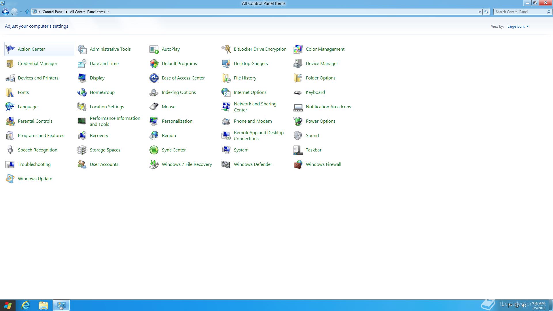
Task: Go up one level with Up arrow
Action: [27, 12]
